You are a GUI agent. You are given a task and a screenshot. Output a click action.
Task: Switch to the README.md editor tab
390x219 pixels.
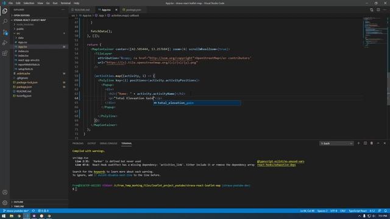point(82,10)
